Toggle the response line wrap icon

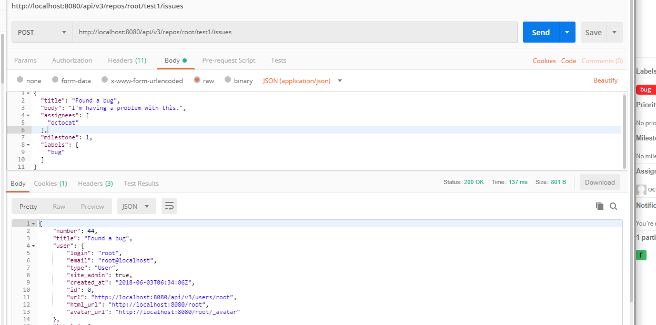(169, 207)
